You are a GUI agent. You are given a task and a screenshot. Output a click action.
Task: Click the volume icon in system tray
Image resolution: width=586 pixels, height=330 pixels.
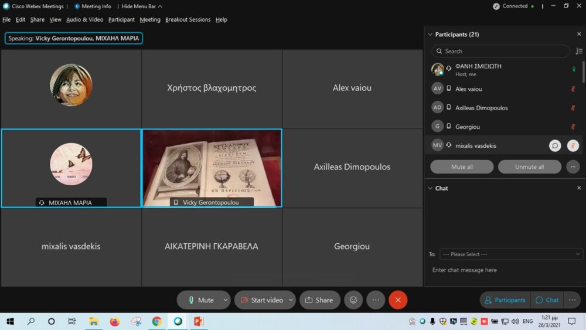pyautogui.click(x=515, y=321)
